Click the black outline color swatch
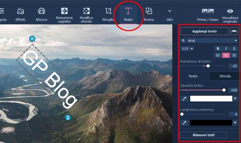 [211, 123]
